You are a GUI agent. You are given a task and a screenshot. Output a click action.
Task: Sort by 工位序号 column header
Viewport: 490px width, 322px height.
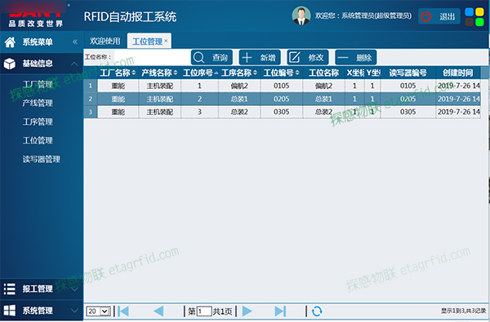pyautogui.click(x=199, y=73)
